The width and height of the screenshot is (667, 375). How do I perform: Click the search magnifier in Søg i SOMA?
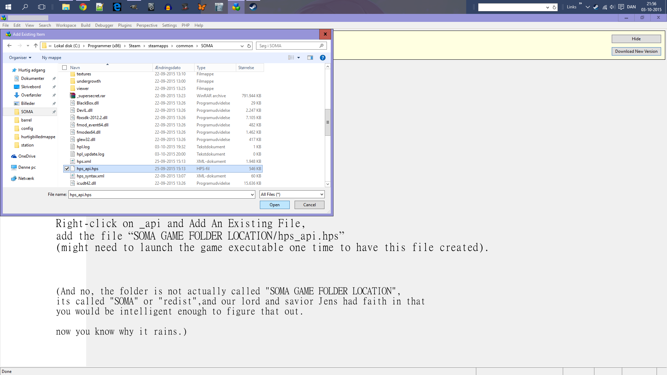(322, 46)
